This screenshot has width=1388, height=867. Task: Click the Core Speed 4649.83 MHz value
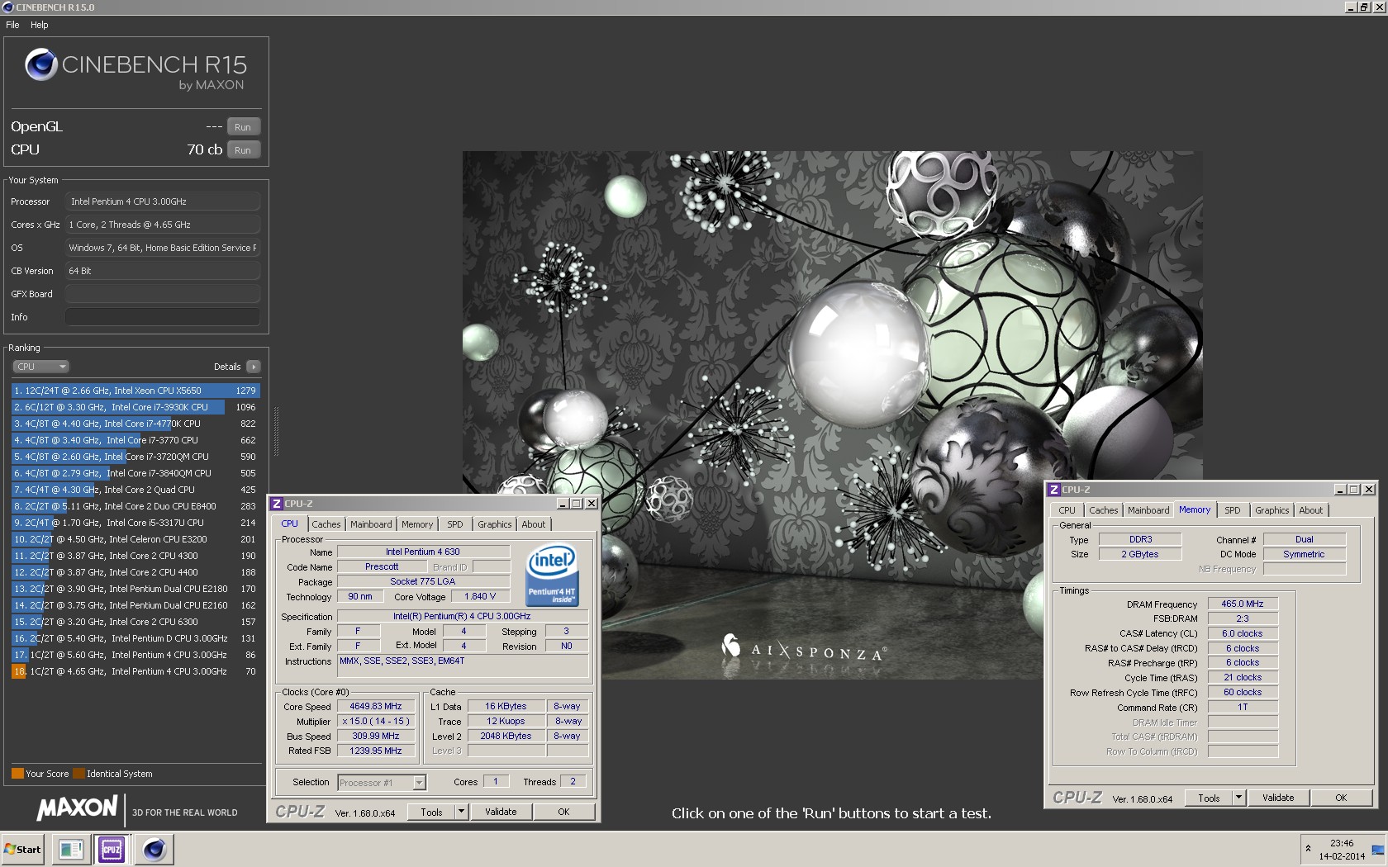(376, 707)
